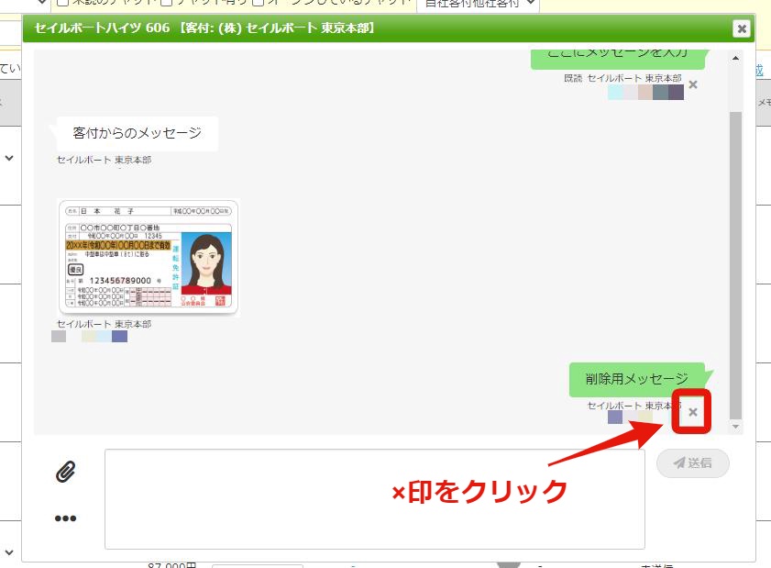The width and height of the screenshot is (771, 568).
Task: Expand the chevron at the upper left edge
Action: pyautogui.click(x=9, y=158)
